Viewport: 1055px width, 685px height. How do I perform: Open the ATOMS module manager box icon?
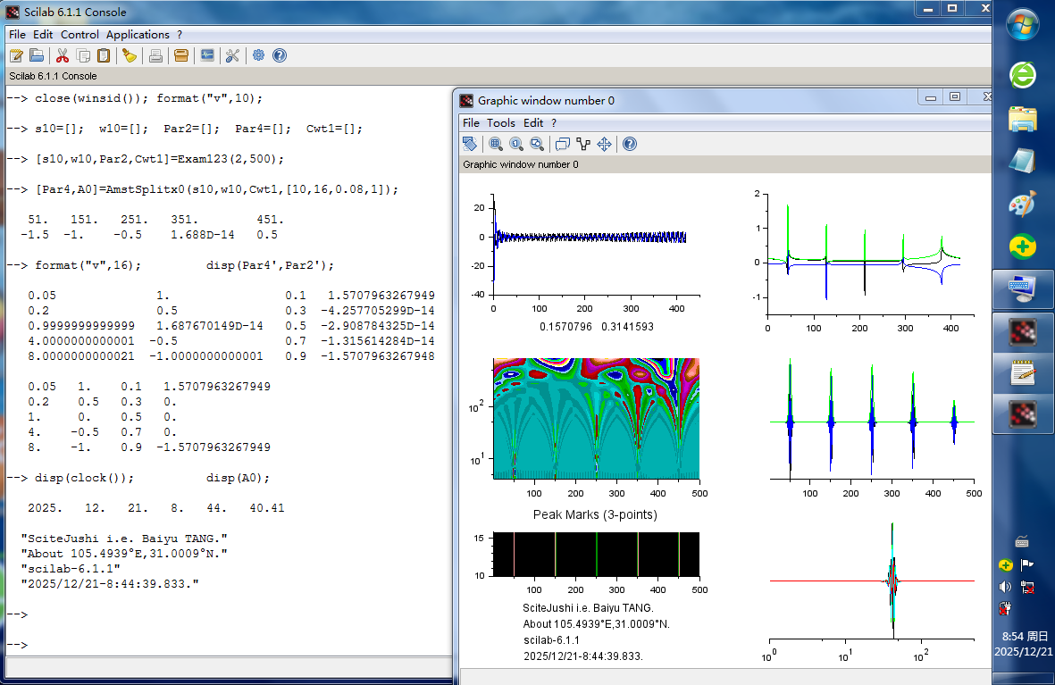tap(181, 55)
